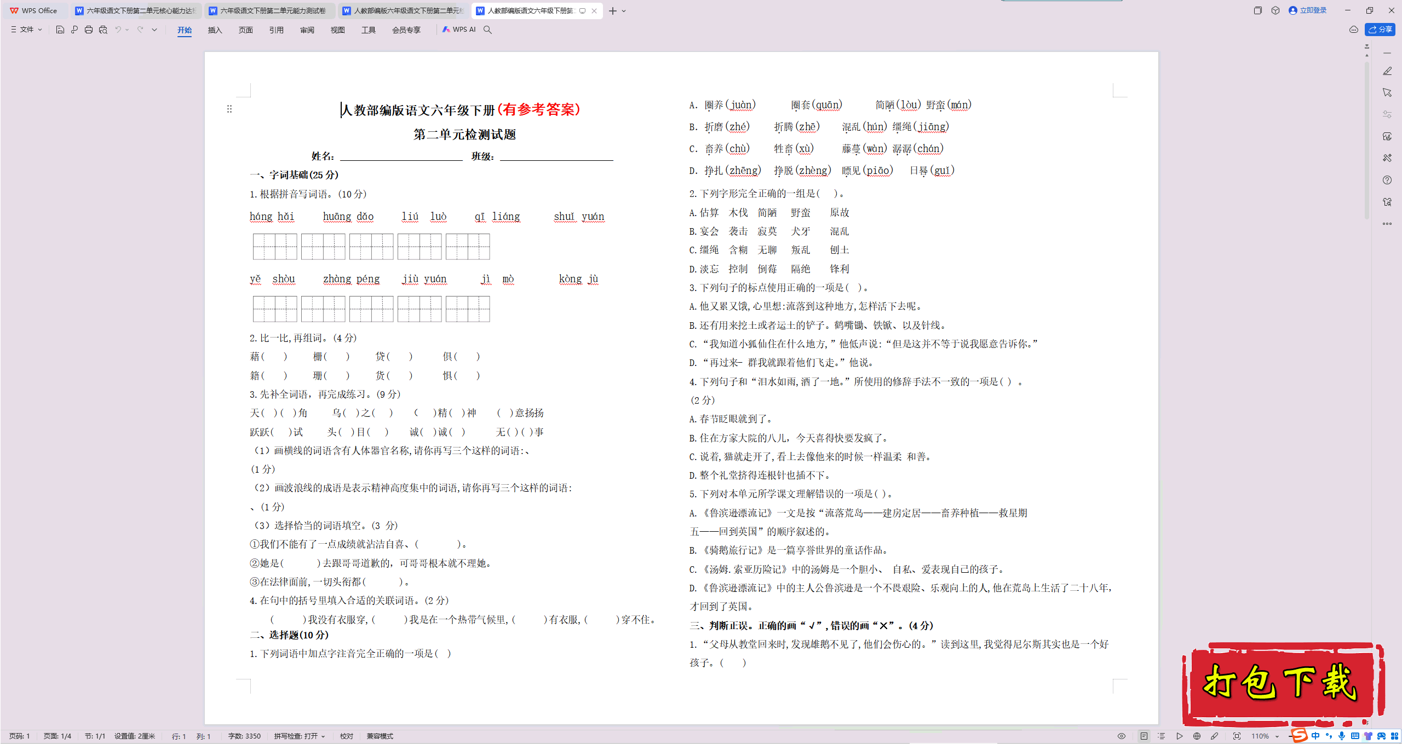Click scrollbar up arrow
Viewport: 1402px width, 744px height.
coord(1367,55)
